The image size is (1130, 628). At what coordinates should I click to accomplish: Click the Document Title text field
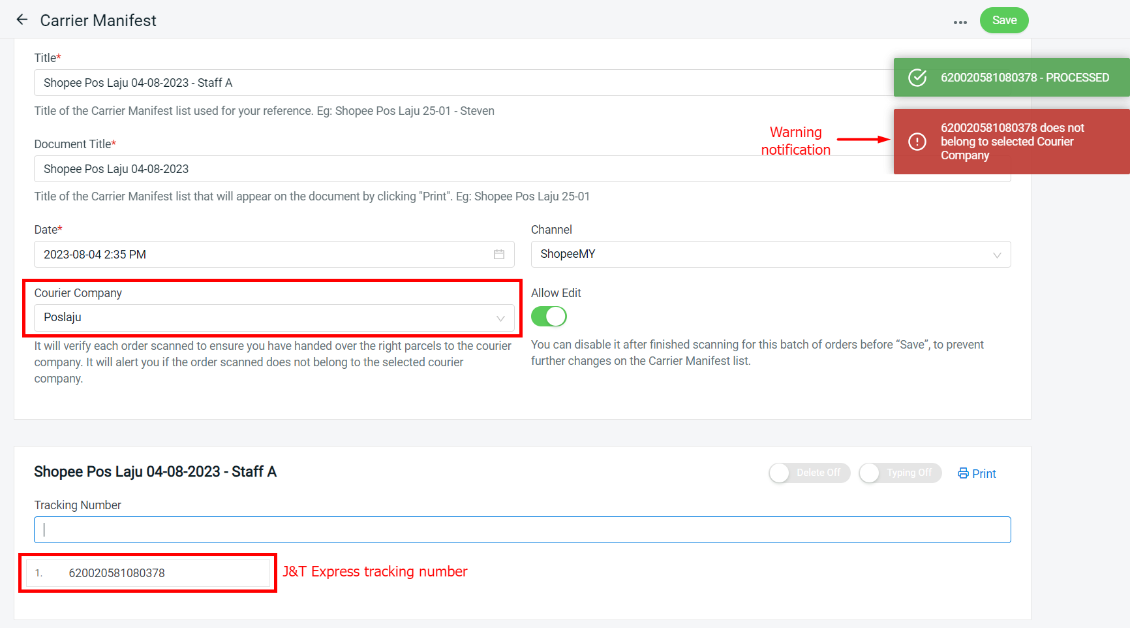click(457, 169)
